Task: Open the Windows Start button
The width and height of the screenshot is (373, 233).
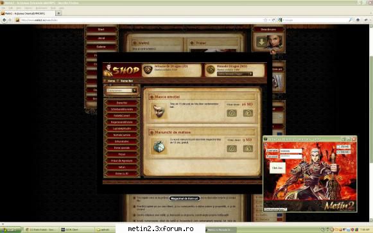Action: (11, 230)
